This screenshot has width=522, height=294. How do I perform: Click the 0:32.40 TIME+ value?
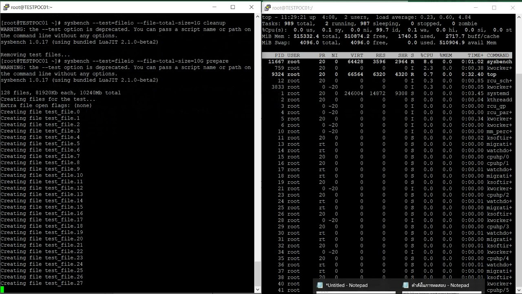472,74
